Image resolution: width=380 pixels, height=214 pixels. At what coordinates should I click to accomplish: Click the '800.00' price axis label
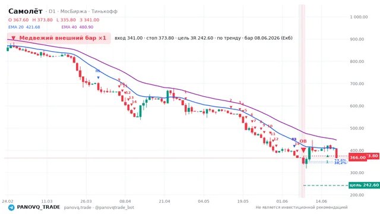pos(357,61)
